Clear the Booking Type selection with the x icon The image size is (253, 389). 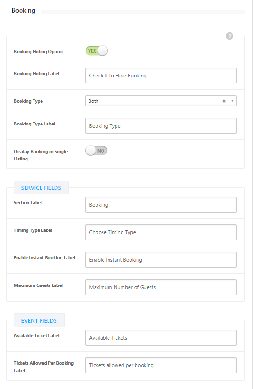point(224,101)
